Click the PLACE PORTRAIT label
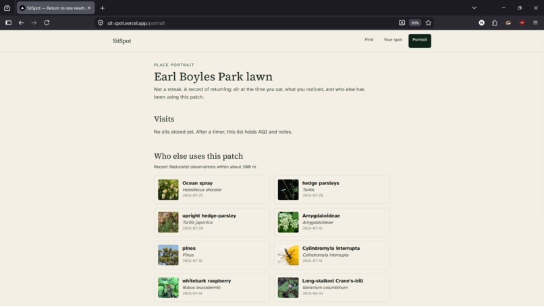The width and height of the screenshot is (544, 306). 174,65
